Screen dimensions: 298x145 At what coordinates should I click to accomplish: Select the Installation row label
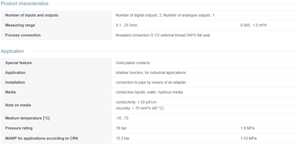(x=15, y=82)
